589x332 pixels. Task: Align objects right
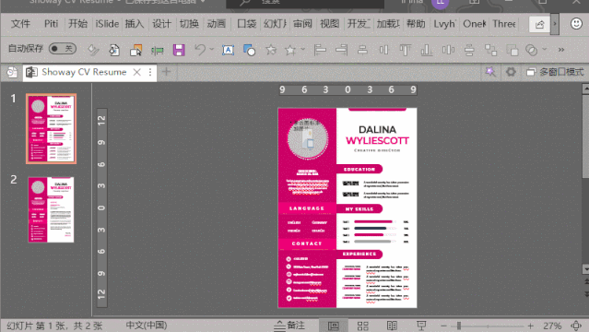tap(341, 50)
